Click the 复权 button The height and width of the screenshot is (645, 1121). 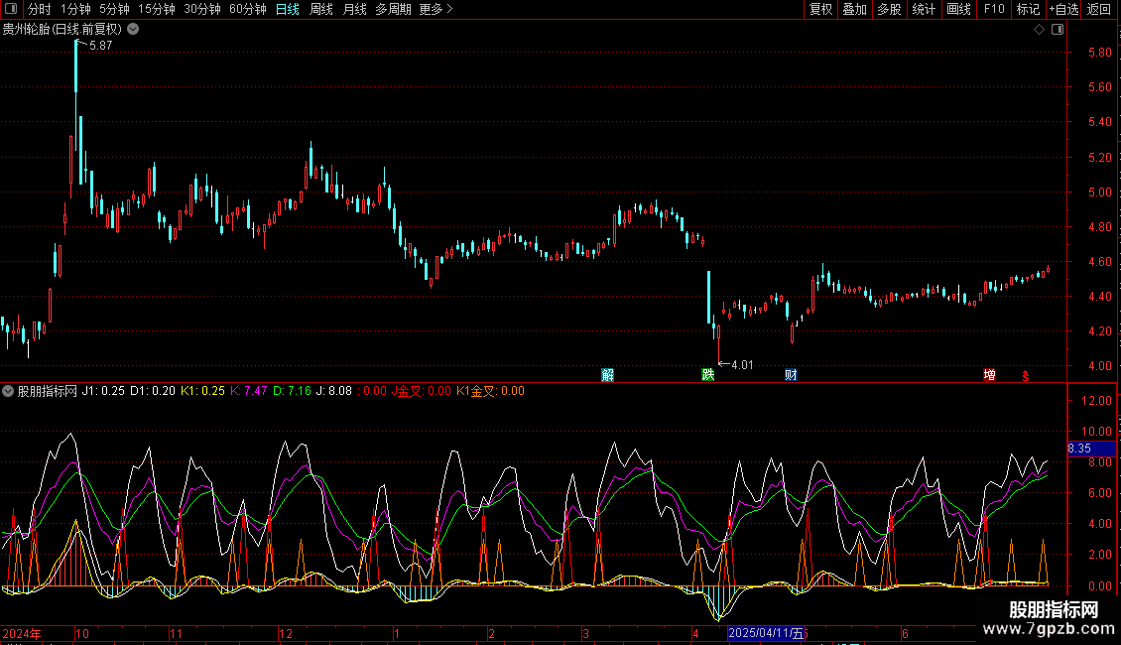820,10
